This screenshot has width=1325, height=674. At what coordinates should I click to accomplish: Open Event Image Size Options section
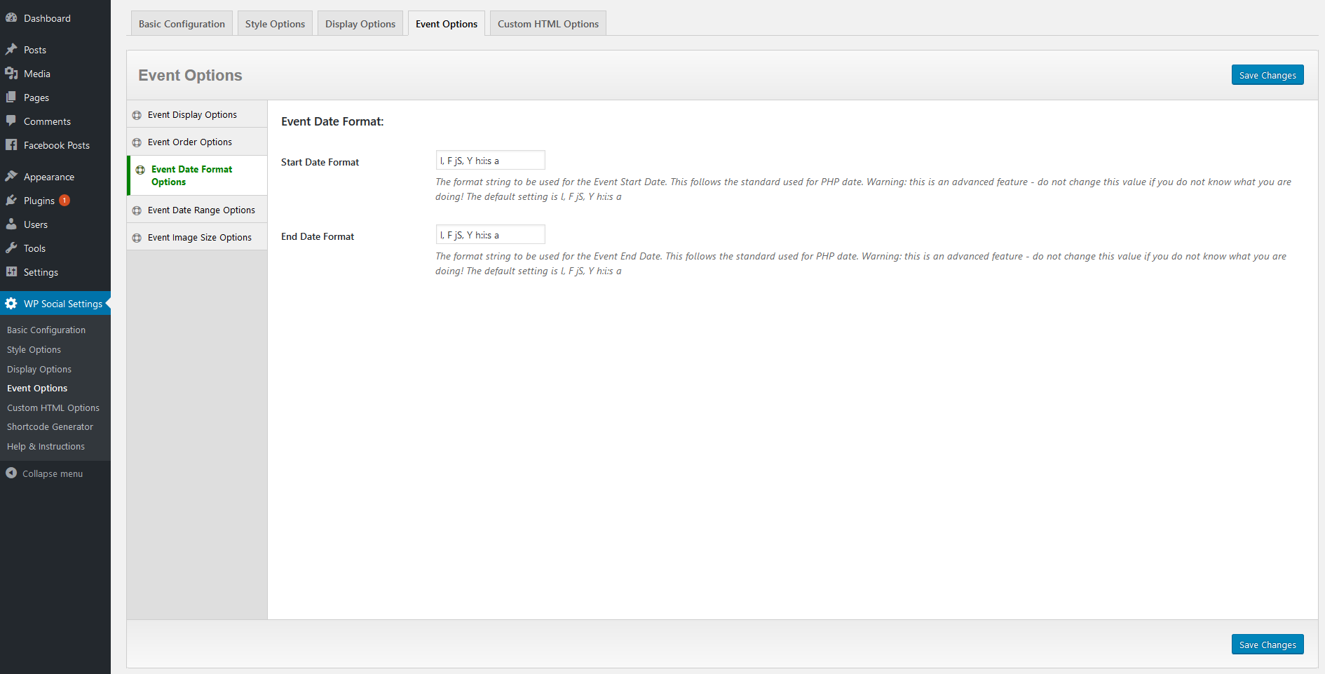point(199,238)
